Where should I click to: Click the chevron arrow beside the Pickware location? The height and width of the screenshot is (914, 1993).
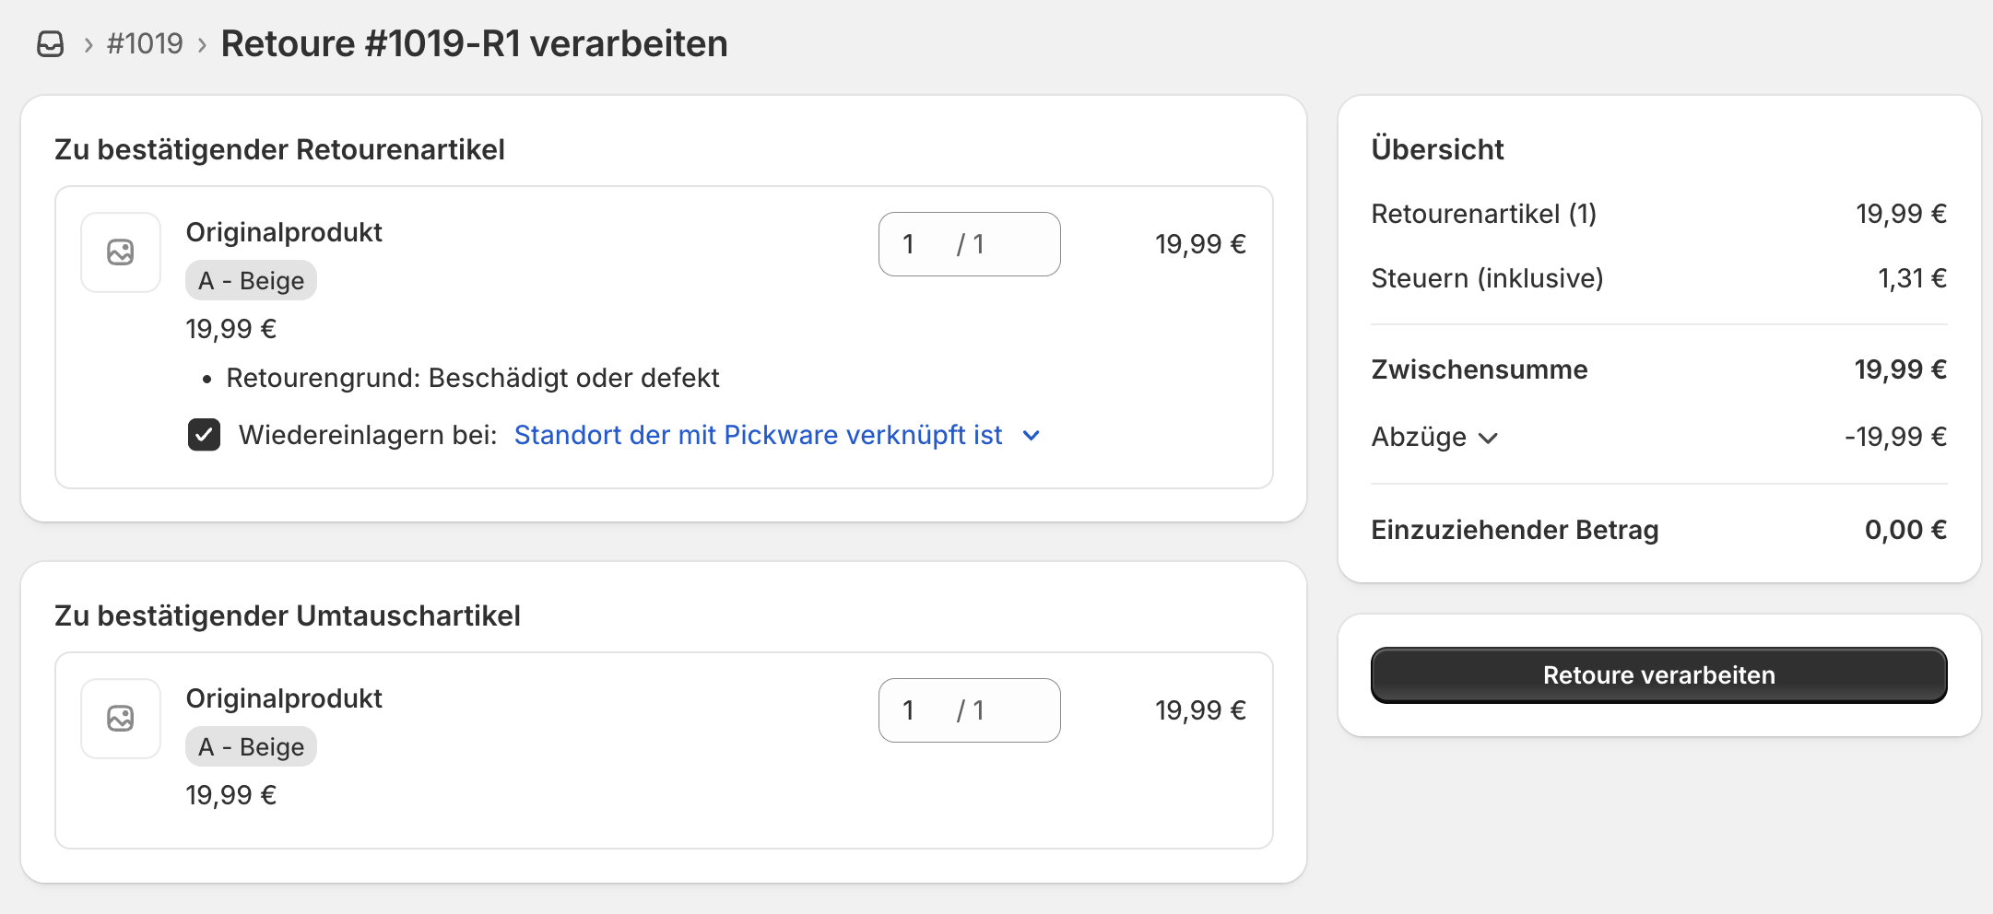point(1032,436)
